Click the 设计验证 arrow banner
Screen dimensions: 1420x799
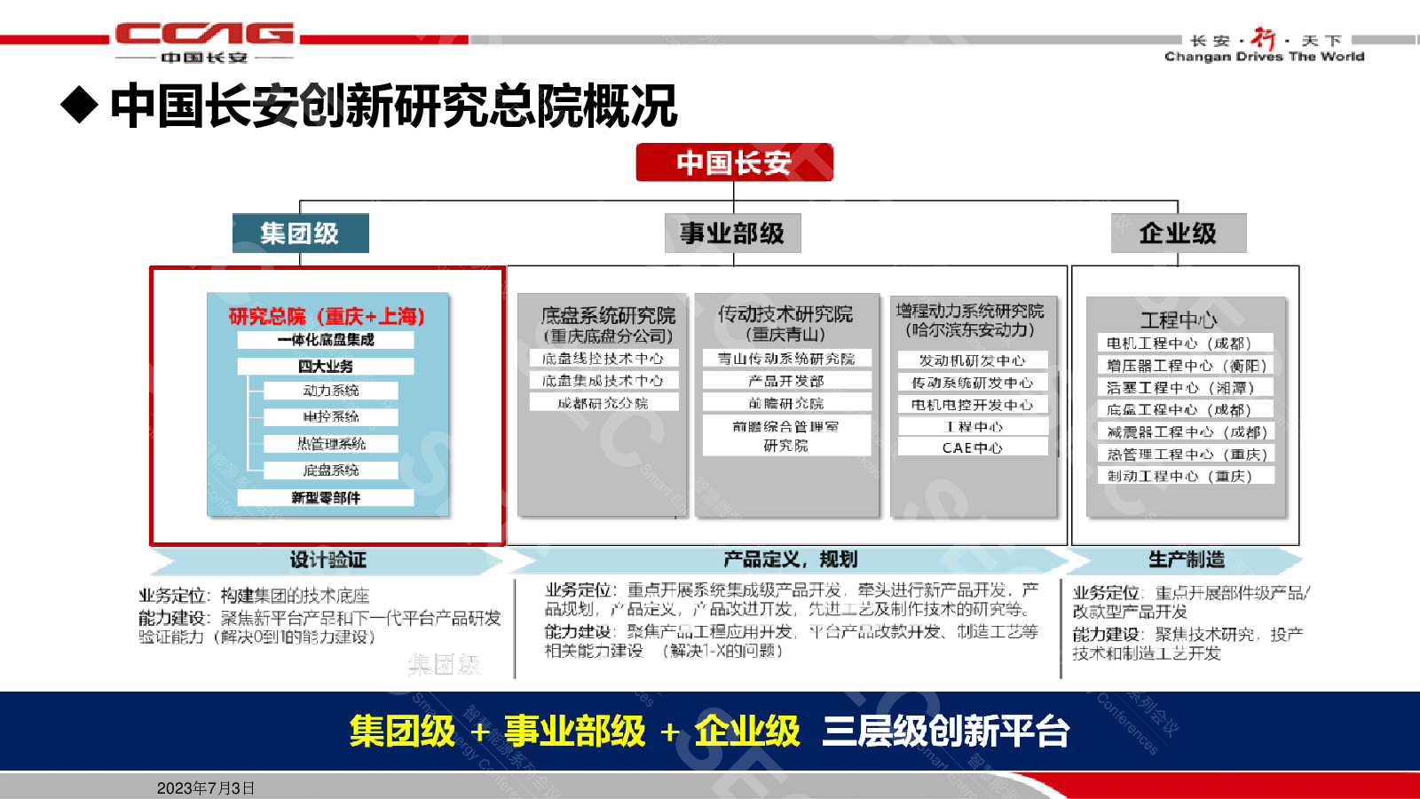(x=327, y=560)
